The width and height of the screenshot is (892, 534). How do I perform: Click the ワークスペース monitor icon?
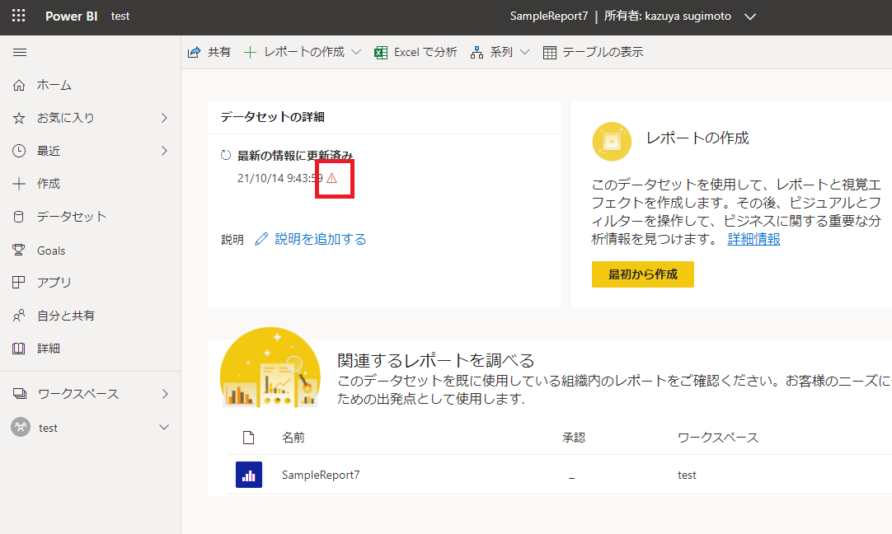click(20, 394)
